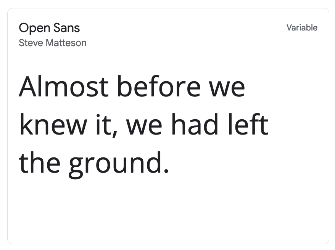The image size is (335, 250).
Task: Open the Open Sans font card title
Action: [x=49, y=28]
